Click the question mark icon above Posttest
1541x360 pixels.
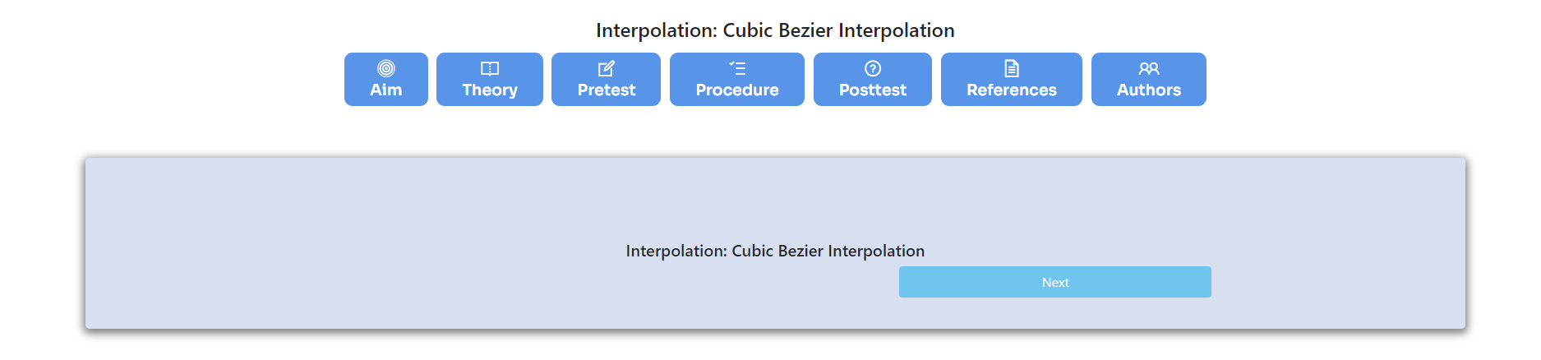coord(873,68)
